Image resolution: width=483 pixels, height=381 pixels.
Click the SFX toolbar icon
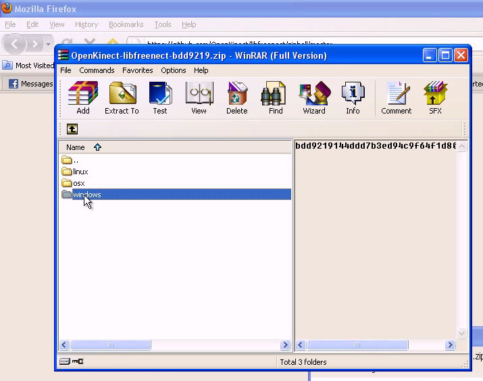[x=435, y=98]
